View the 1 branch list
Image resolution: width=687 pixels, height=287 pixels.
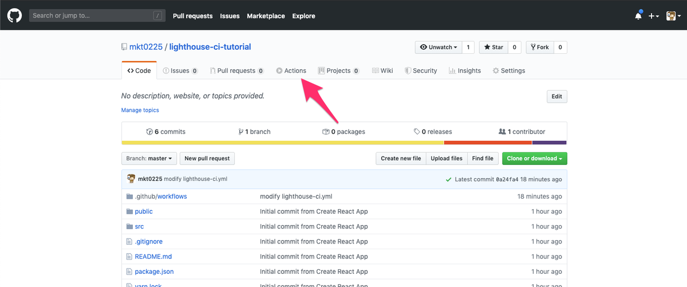[254, 132]
